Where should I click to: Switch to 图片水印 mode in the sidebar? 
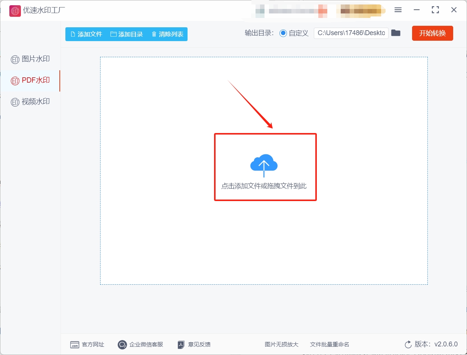tap(31, 59)
